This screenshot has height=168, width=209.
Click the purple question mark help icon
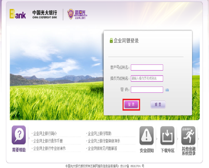(19, 135)
